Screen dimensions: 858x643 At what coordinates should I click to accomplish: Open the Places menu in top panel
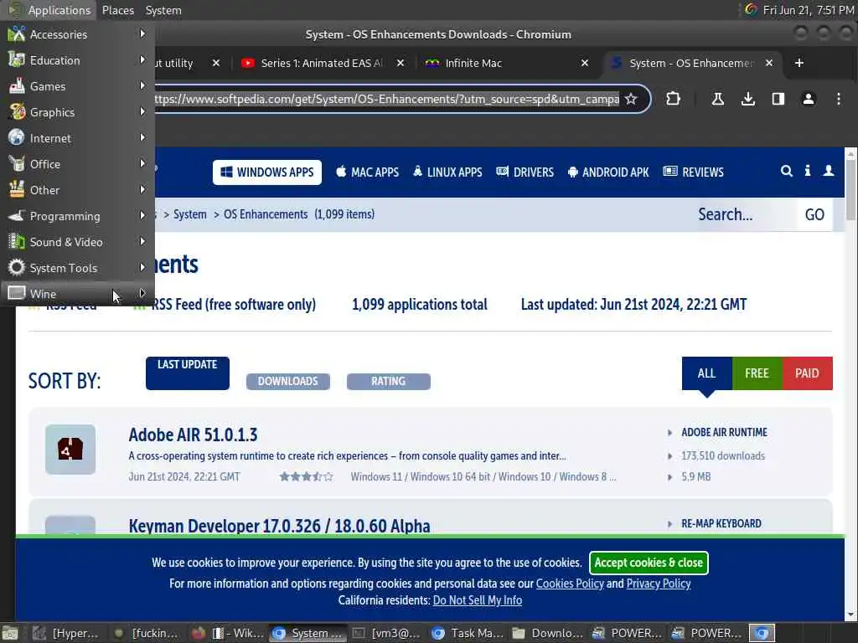click(118, 10)
